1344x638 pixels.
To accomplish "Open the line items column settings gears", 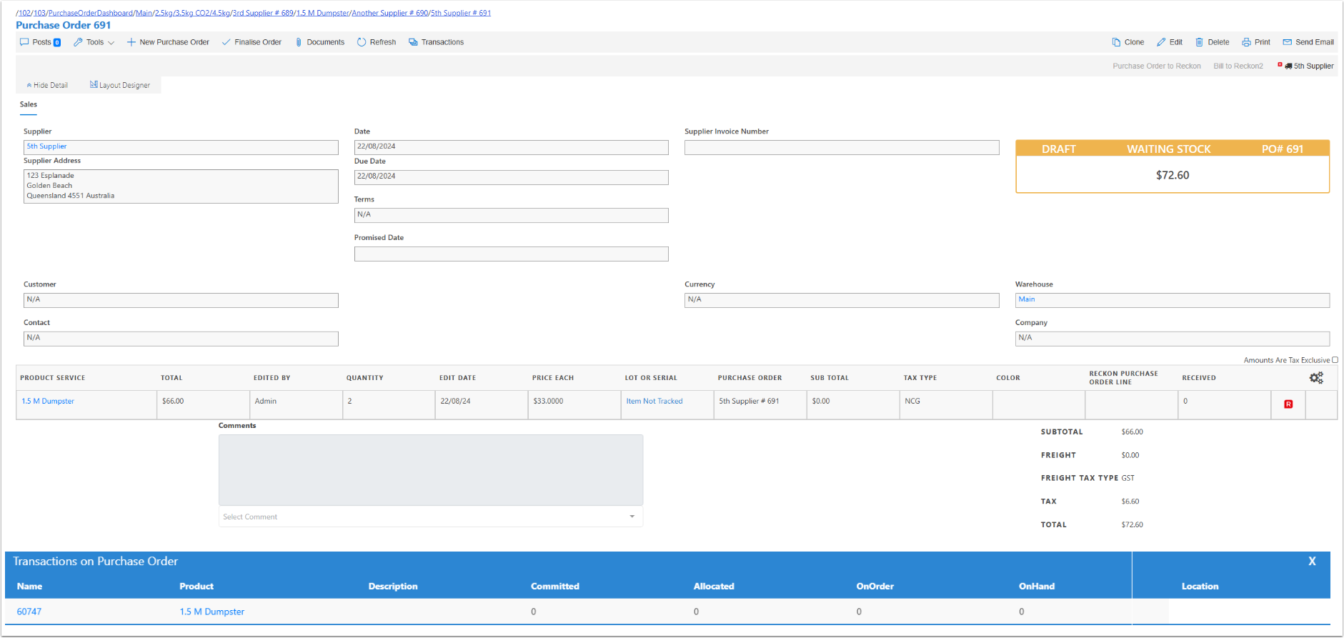I will pos(1316,378).
